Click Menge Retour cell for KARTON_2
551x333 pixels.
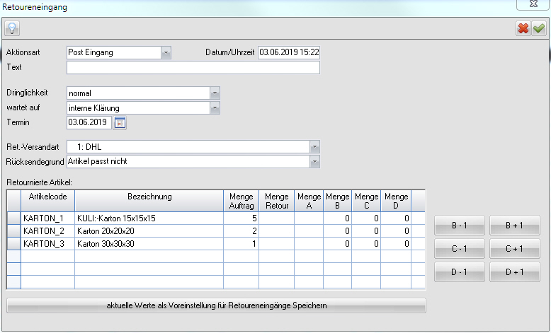[277, 231]
